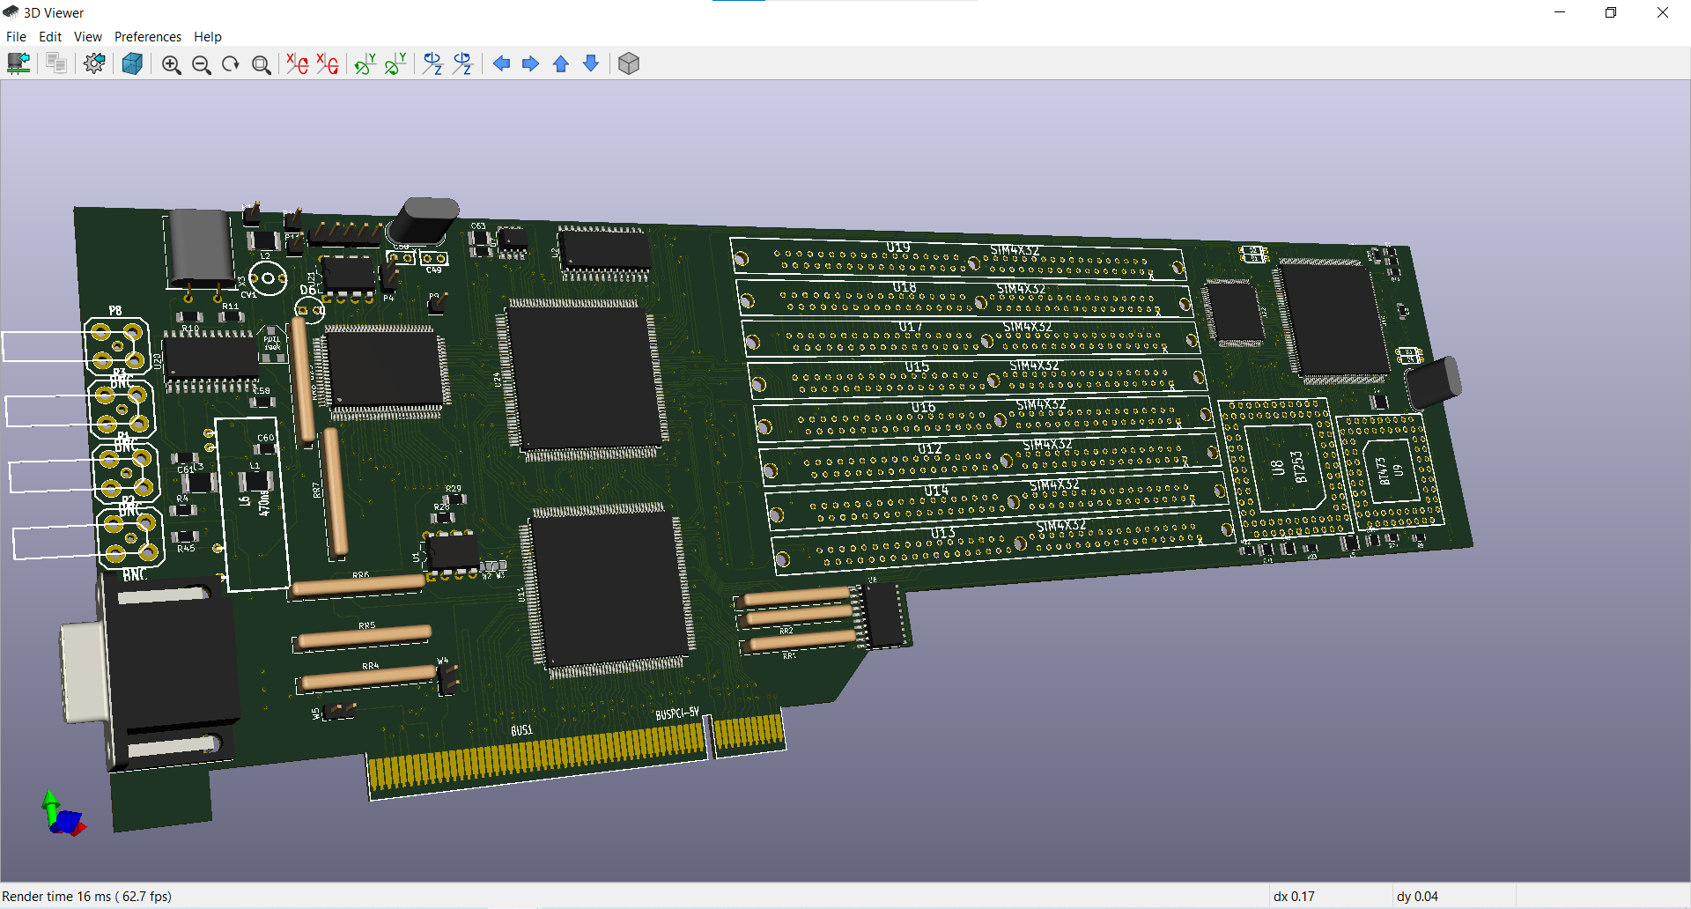This screenshot has width=1691, height=909.
Task: Move the board left with arrow
Action: coord(501,63)
